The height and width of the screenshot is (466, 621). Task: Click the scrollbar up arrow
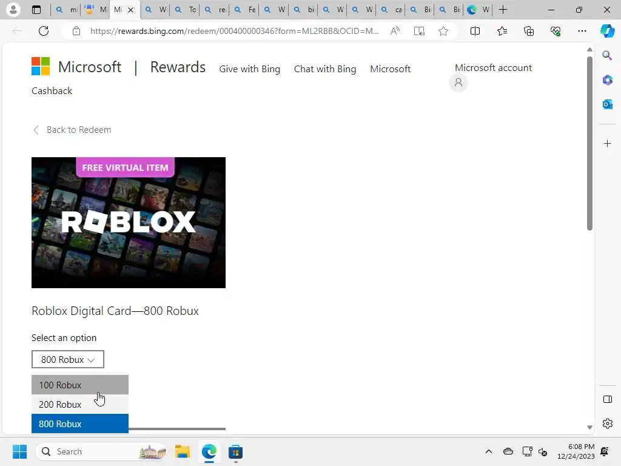589,50
